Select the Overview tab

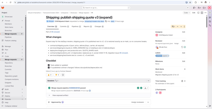[52, 27]
